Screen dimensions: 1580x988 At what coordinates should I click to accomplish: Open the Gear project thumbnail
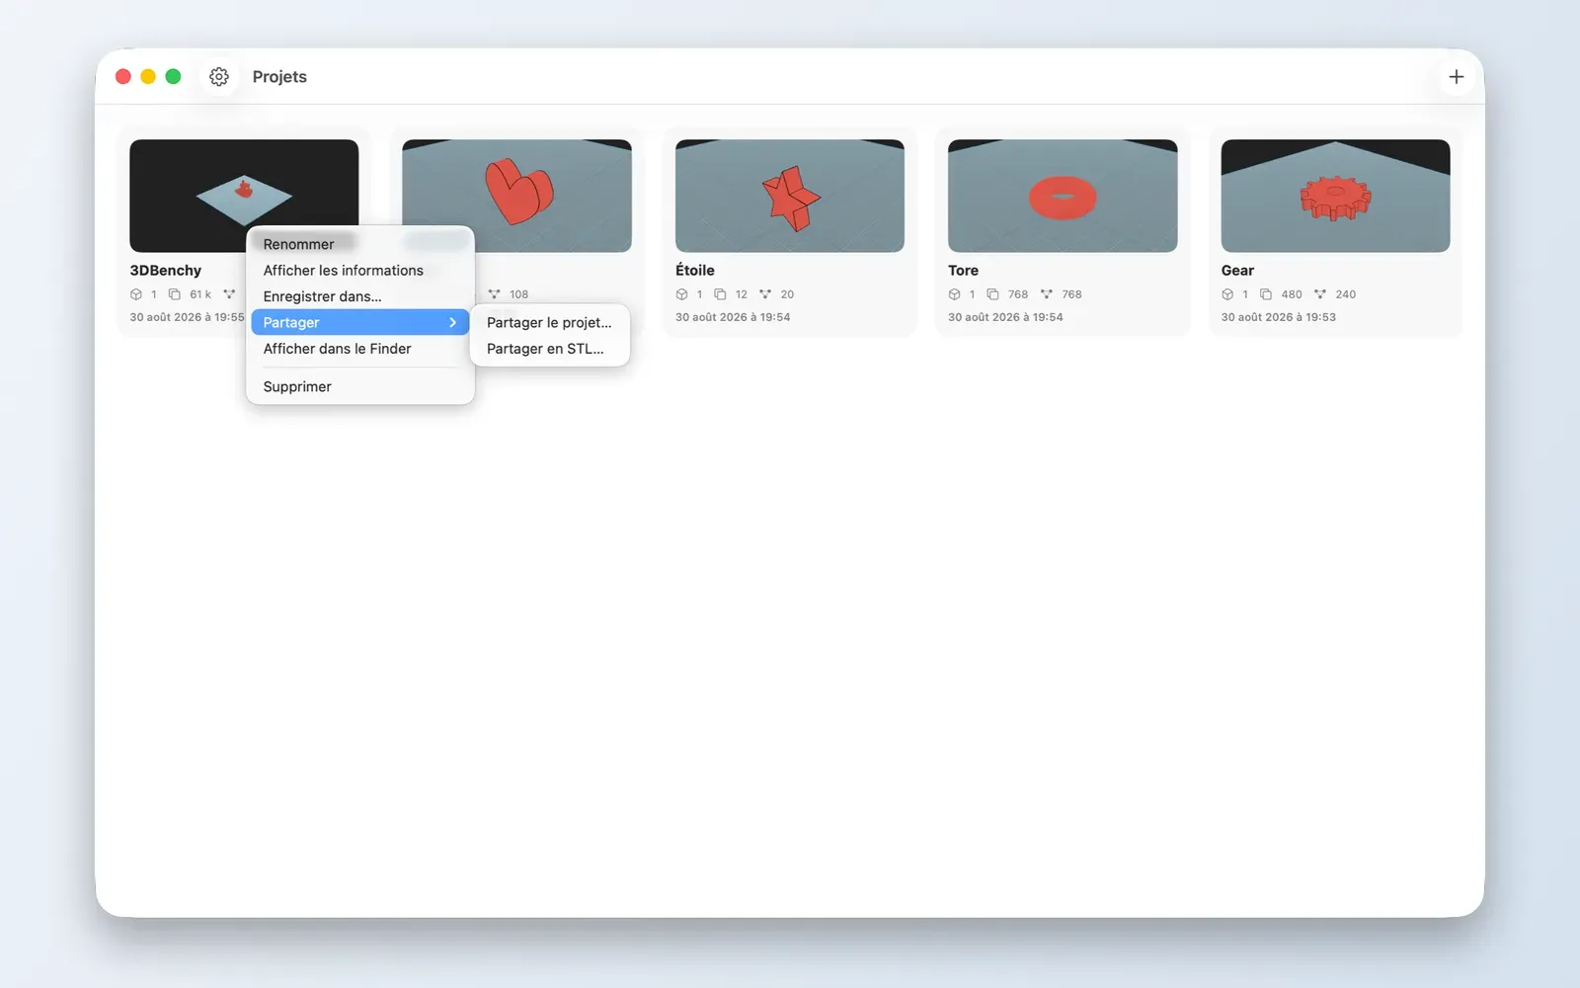1335,196
